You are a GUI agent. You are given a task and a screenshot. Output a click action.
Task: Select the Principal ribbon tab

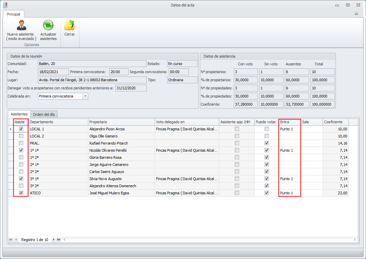point(14,14)
